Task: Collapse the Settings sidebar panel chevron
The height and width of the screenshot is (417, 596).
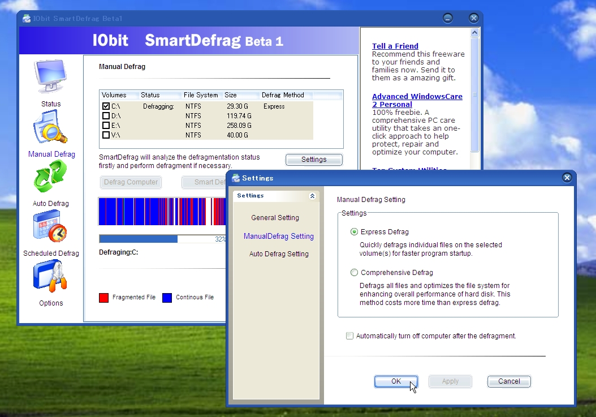Action: click(313, 196)
